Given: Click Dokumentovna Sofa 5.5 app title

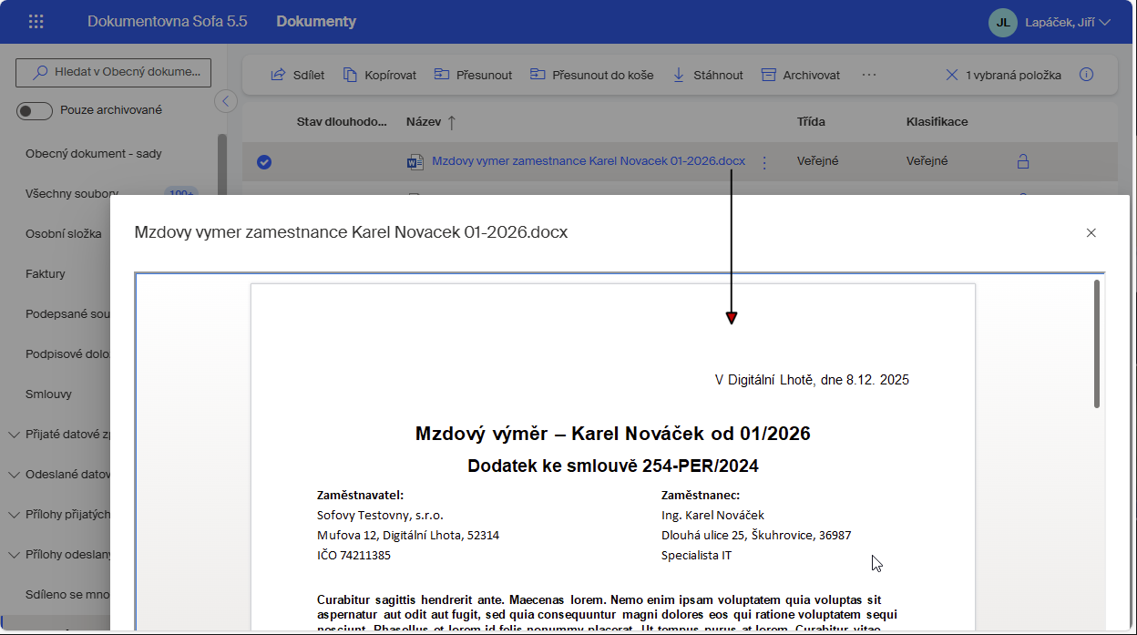Looking at the screenshot, I should 167,21.
